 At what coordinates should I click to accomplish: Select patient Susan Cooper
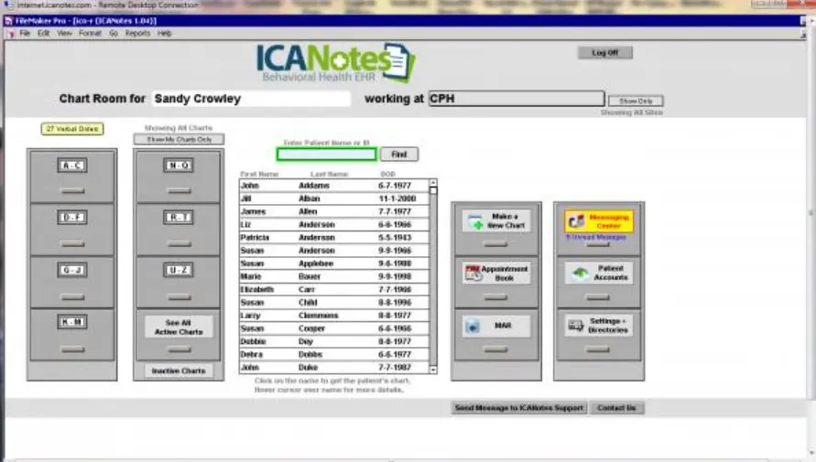point(334,328)
